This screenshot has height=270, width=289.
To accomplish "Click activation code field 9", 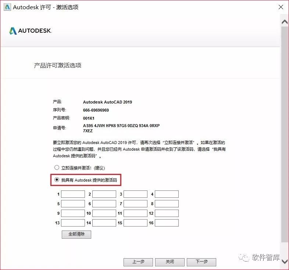I will pyautogui.click(x=73, y=213).
